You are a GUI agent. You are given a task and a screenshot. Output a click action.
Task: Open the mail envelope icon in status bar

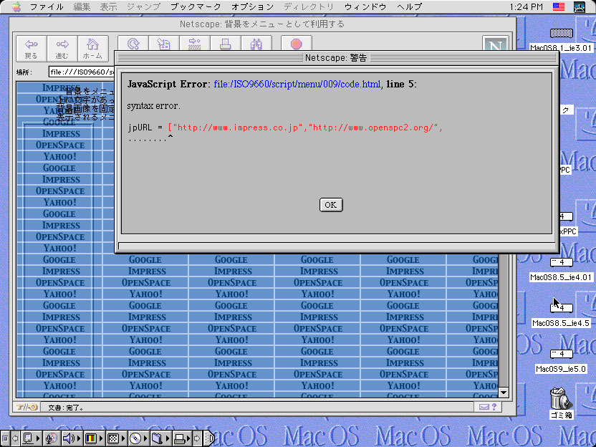484,407
